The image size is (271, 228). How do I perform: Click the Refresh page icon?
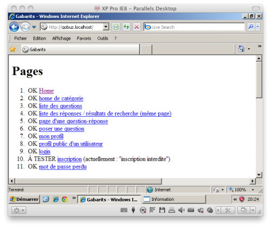pyautogui.click(x=126, y=27)
